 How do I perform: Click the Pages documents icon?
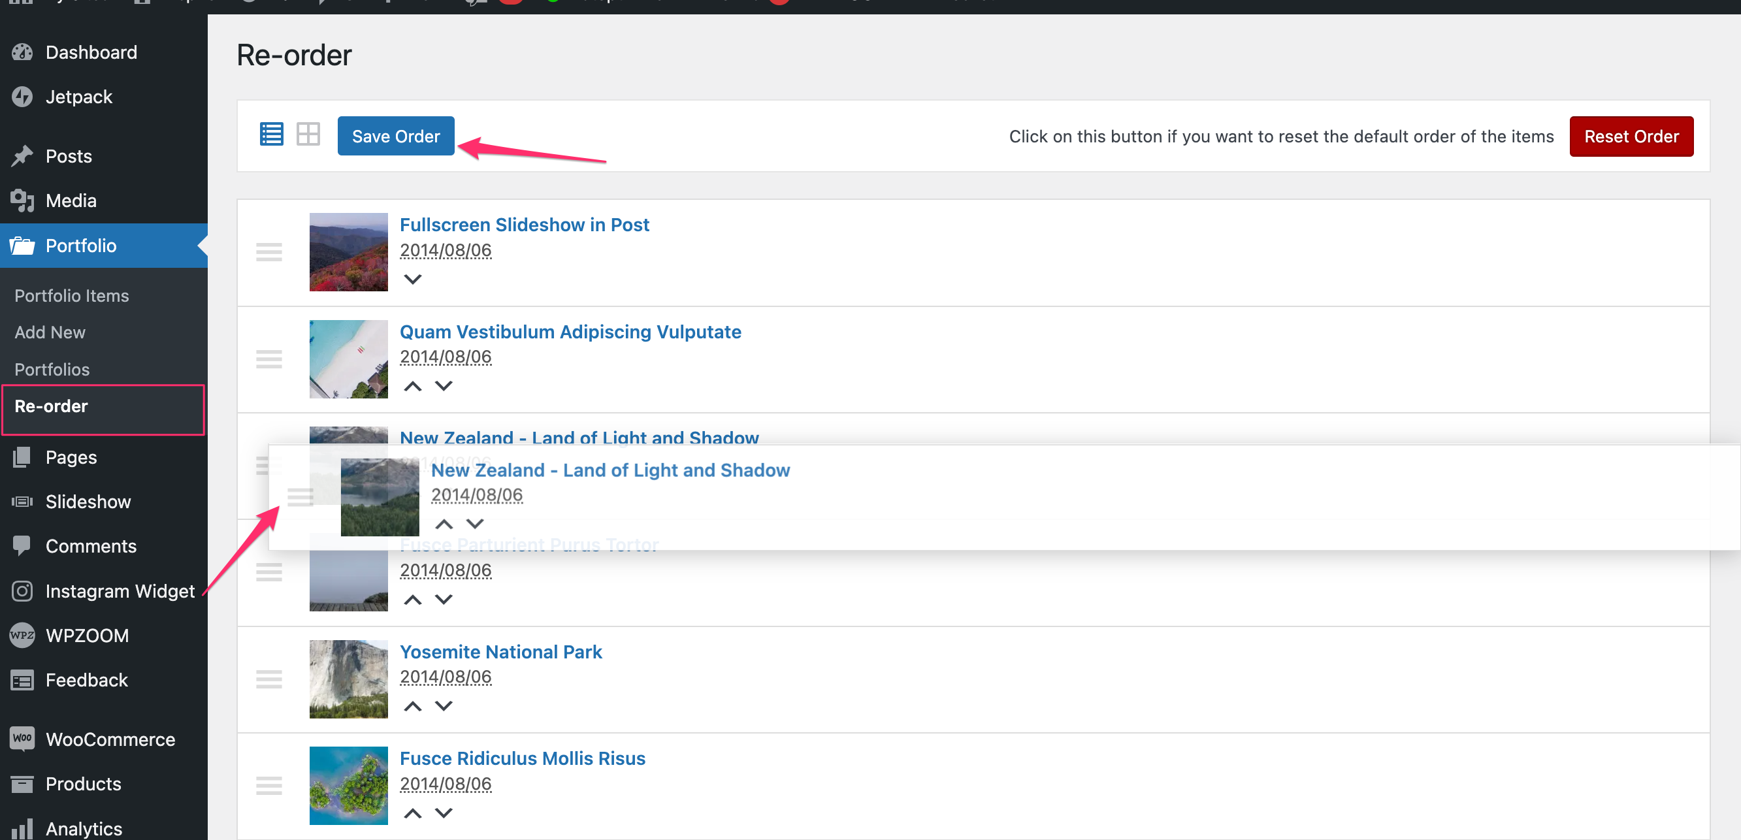[22, 457]
